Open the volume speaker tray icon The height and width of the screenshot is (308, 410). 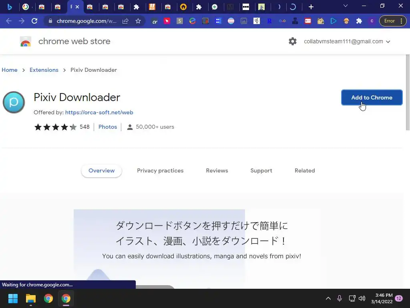362,298
